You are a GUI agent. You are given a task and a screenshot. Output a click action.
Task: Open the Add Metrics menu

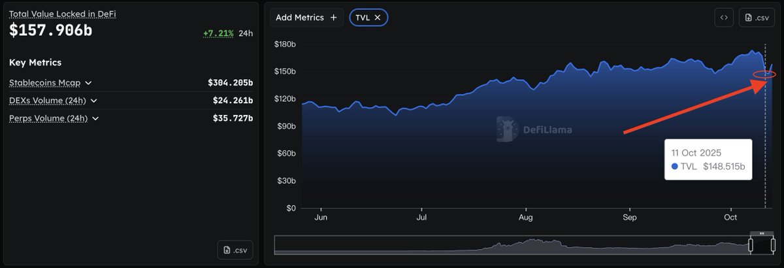coord(306,18)
